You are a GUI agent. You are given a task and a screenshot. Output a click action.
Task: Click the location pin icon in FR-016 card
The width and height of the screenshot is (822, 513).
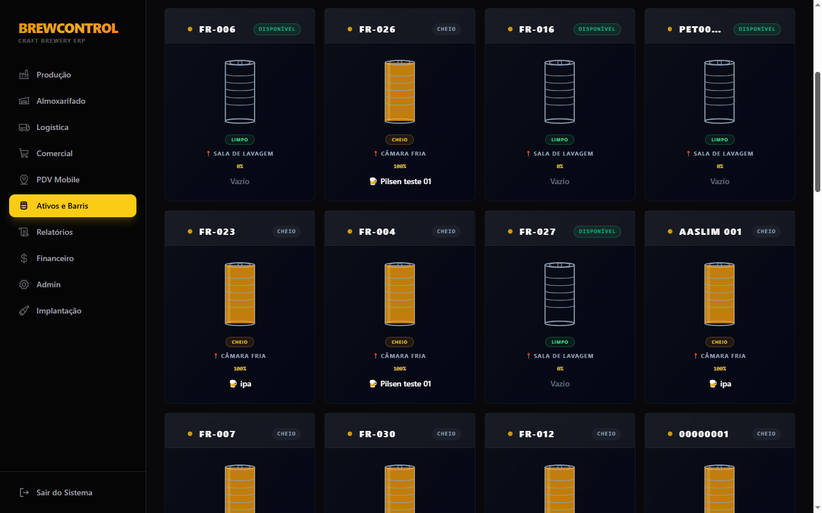click(x=528, y=153)
